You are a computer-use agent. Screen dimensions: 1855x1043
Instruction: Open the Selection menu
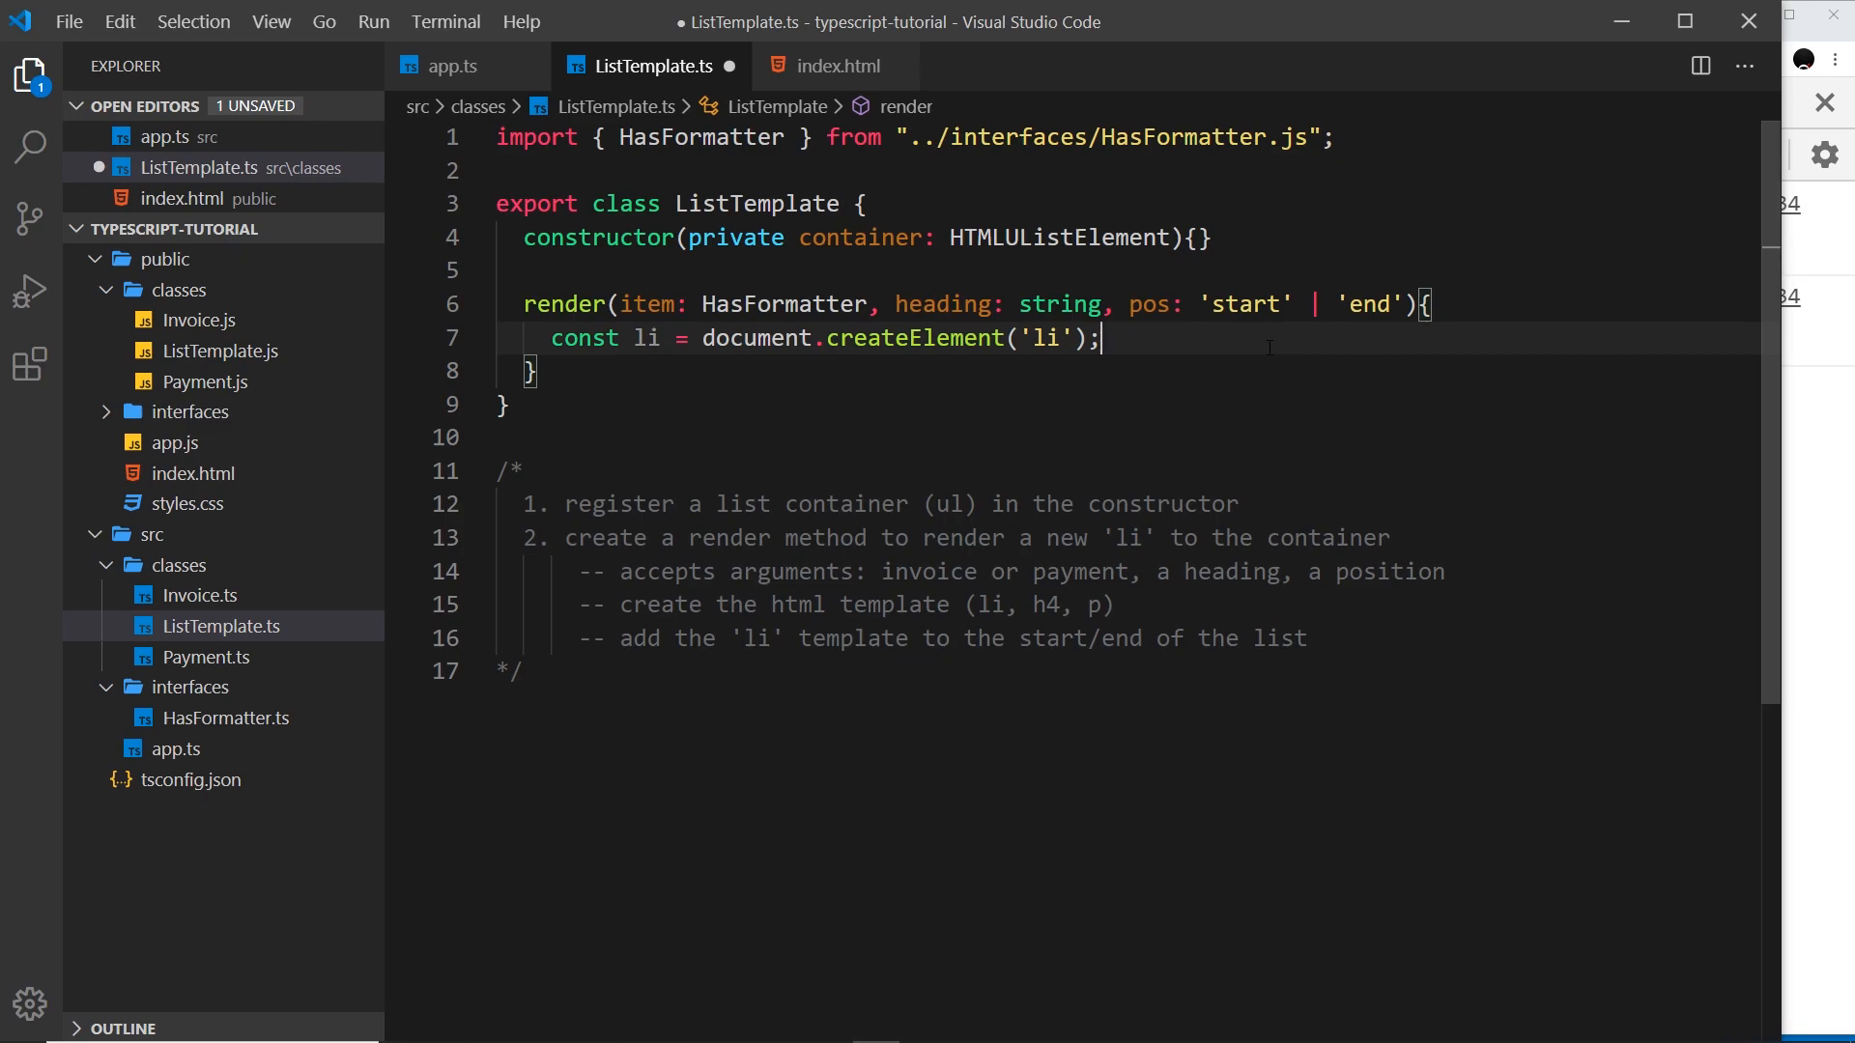click(x=193, y=21)
